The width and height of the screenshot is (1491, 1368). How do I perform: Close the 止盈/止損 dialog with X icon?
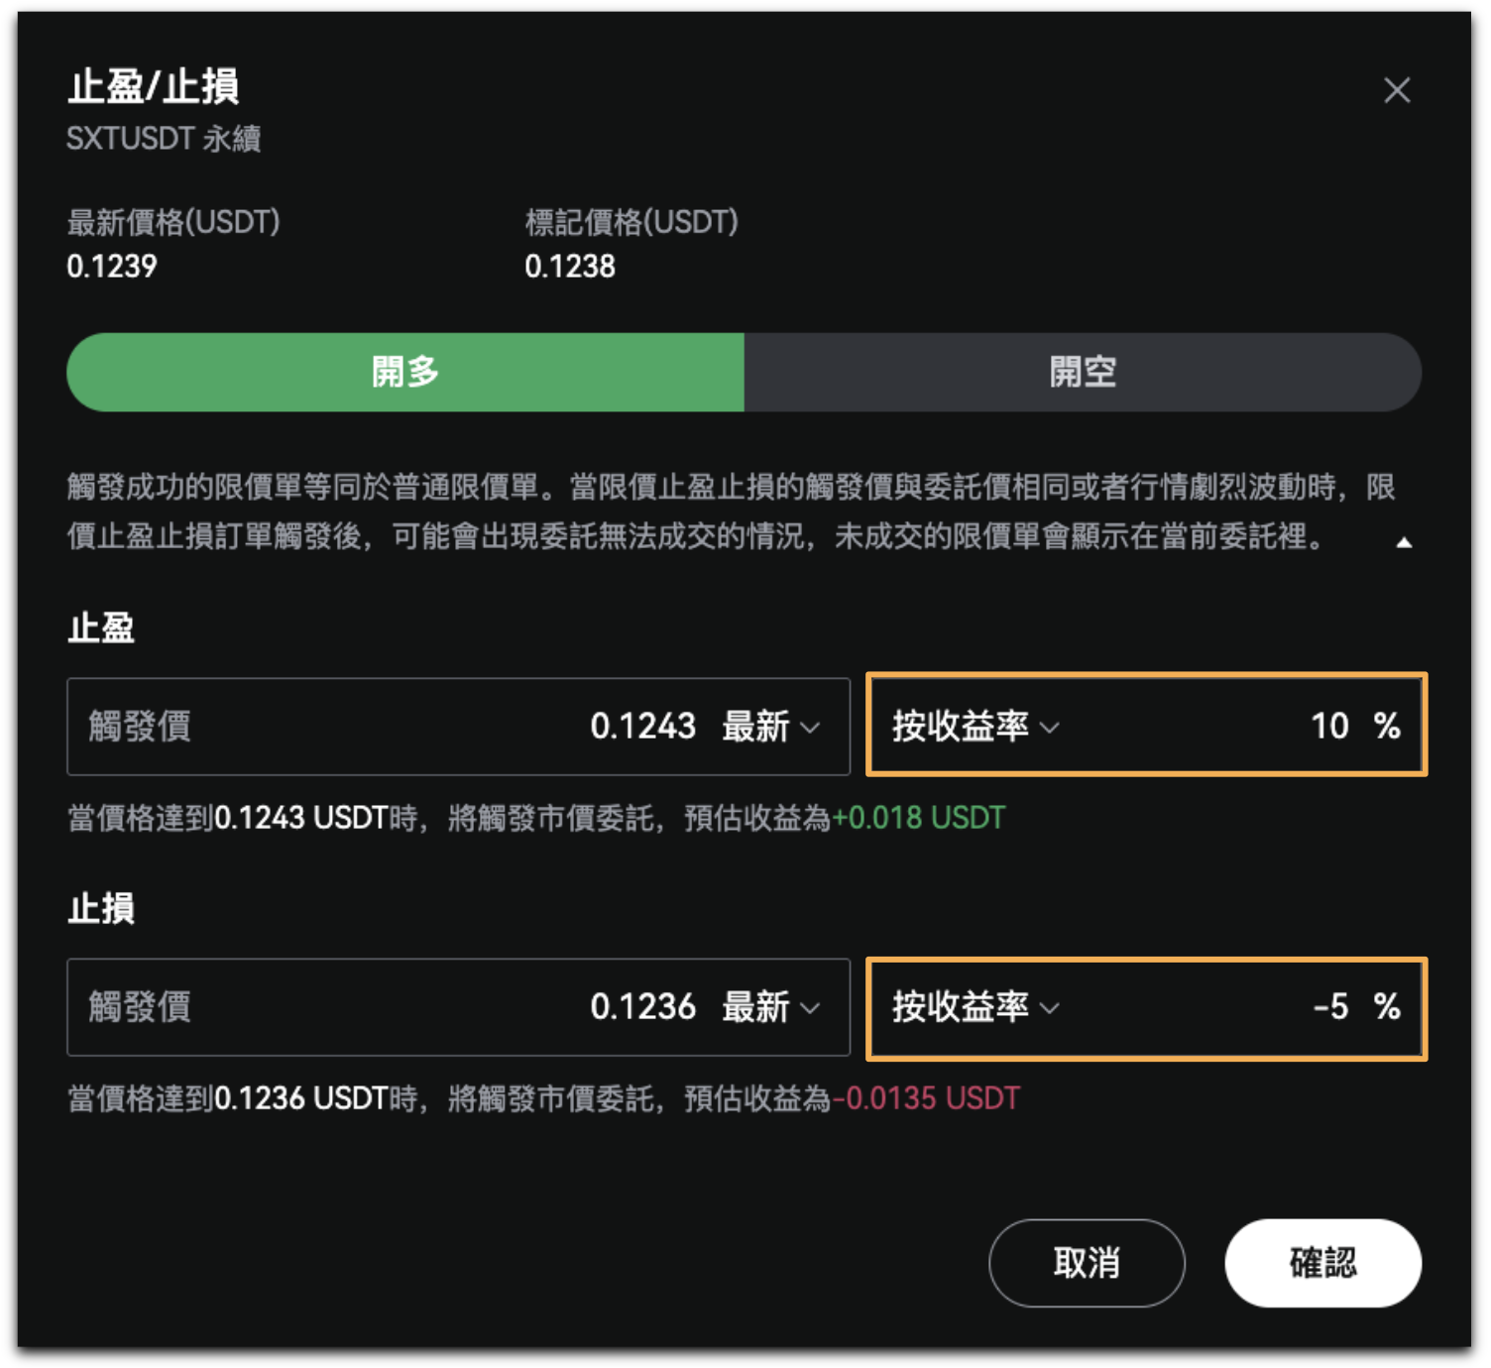[1397, 90]
